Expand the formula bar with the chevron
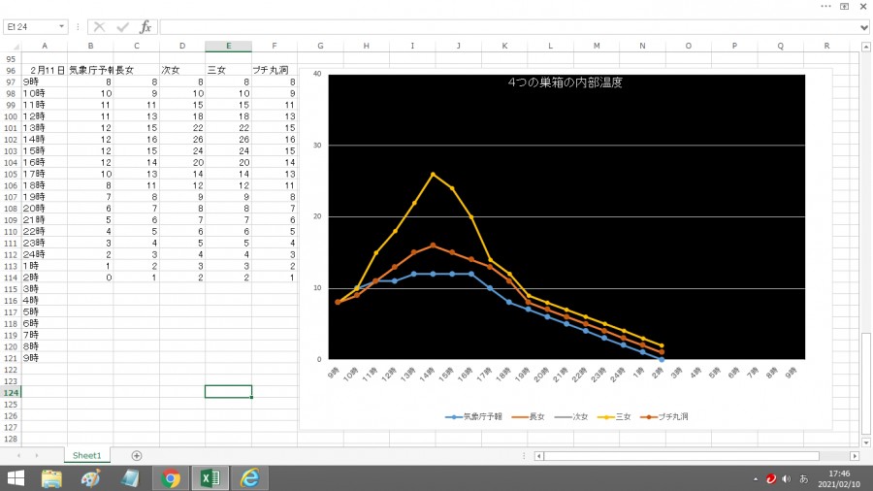Image resolution: width=873 pixels, height=491 pixels. (x=864, y=27)
